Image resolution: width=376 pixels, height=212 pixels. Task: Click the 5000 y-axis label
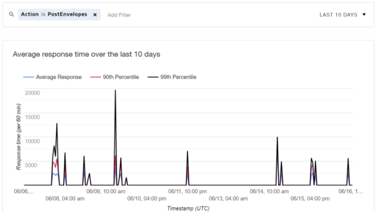[x=31, y=165]
